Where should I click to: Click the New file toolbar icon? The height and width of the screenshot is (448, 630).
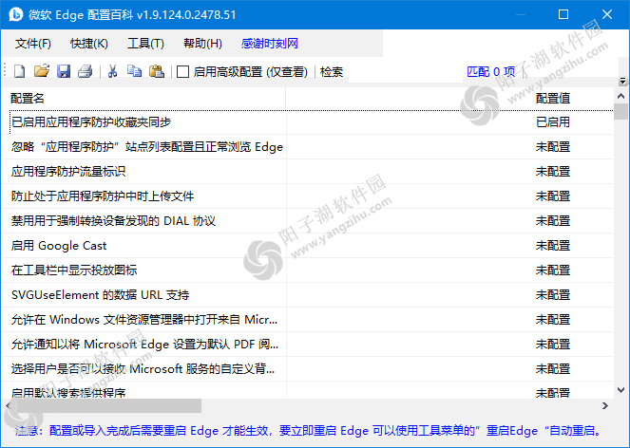tap(19, 71)
